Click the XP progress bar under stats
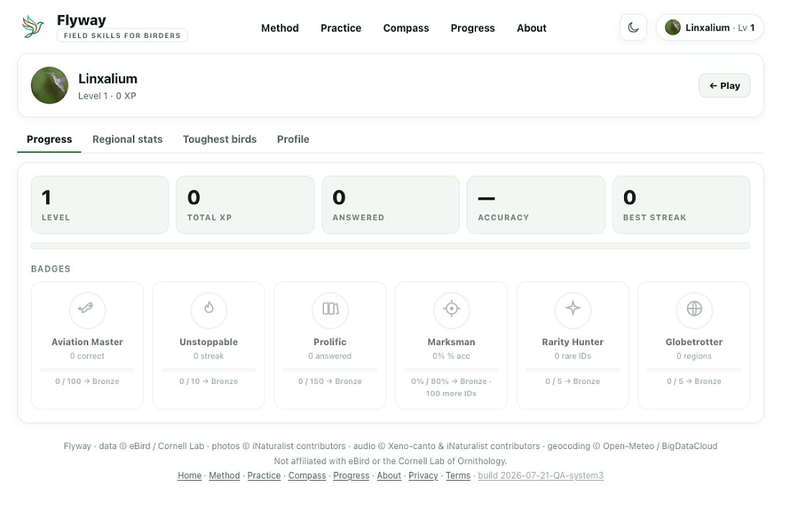 391,246
